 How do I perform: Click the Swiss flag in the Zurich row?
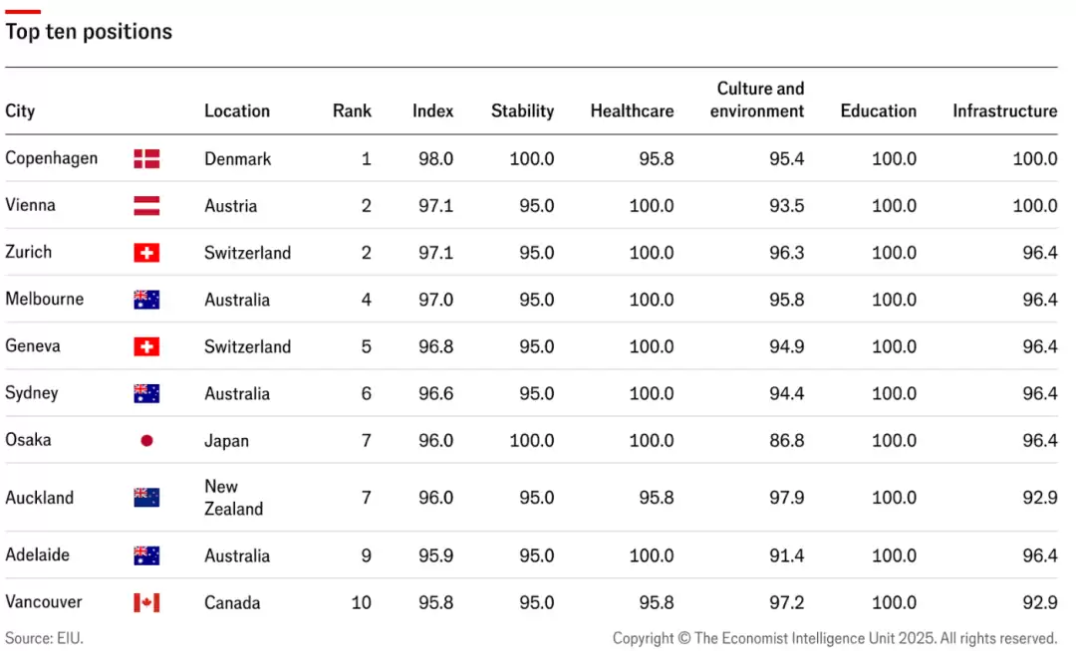(146, 253)
